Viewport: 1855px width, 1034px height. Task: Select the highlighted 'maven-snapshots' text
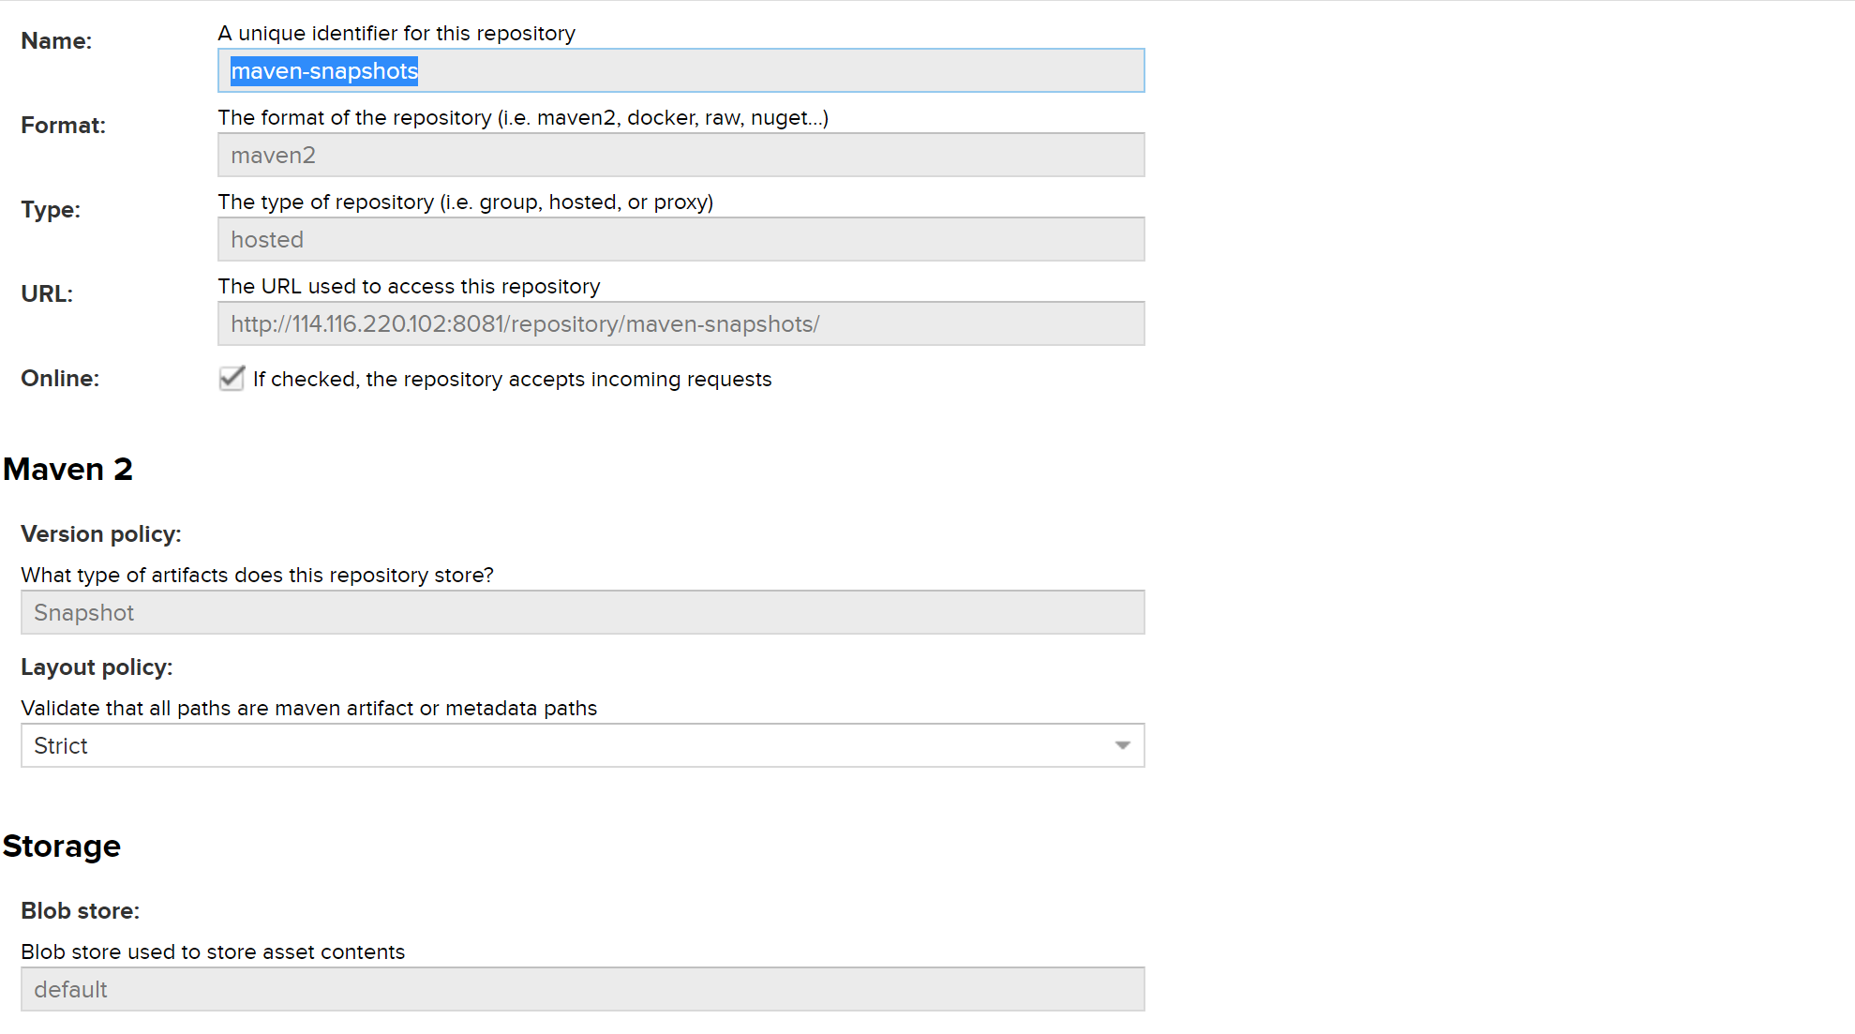click(323, 70)
